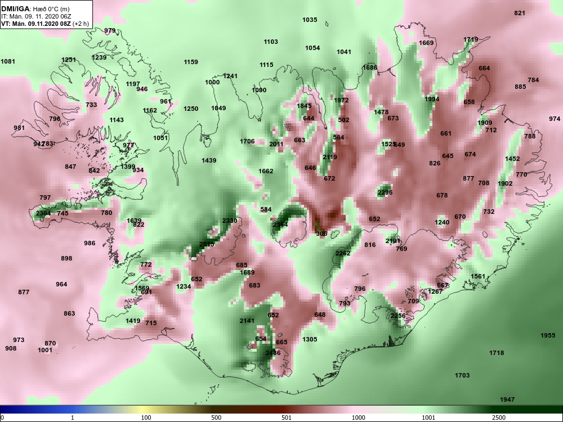
Task: Click the map value 664
Action: [484, 68]
